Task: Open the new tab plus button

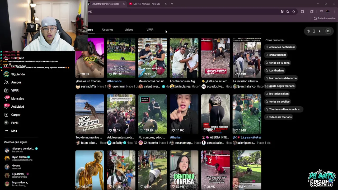Action: pos(172,4)
